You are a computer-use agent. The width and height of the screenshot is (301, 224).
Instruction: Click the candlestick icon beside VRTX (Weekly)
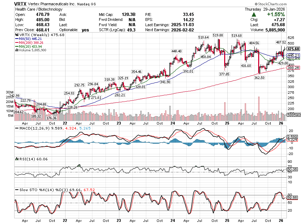click(16, 35)
